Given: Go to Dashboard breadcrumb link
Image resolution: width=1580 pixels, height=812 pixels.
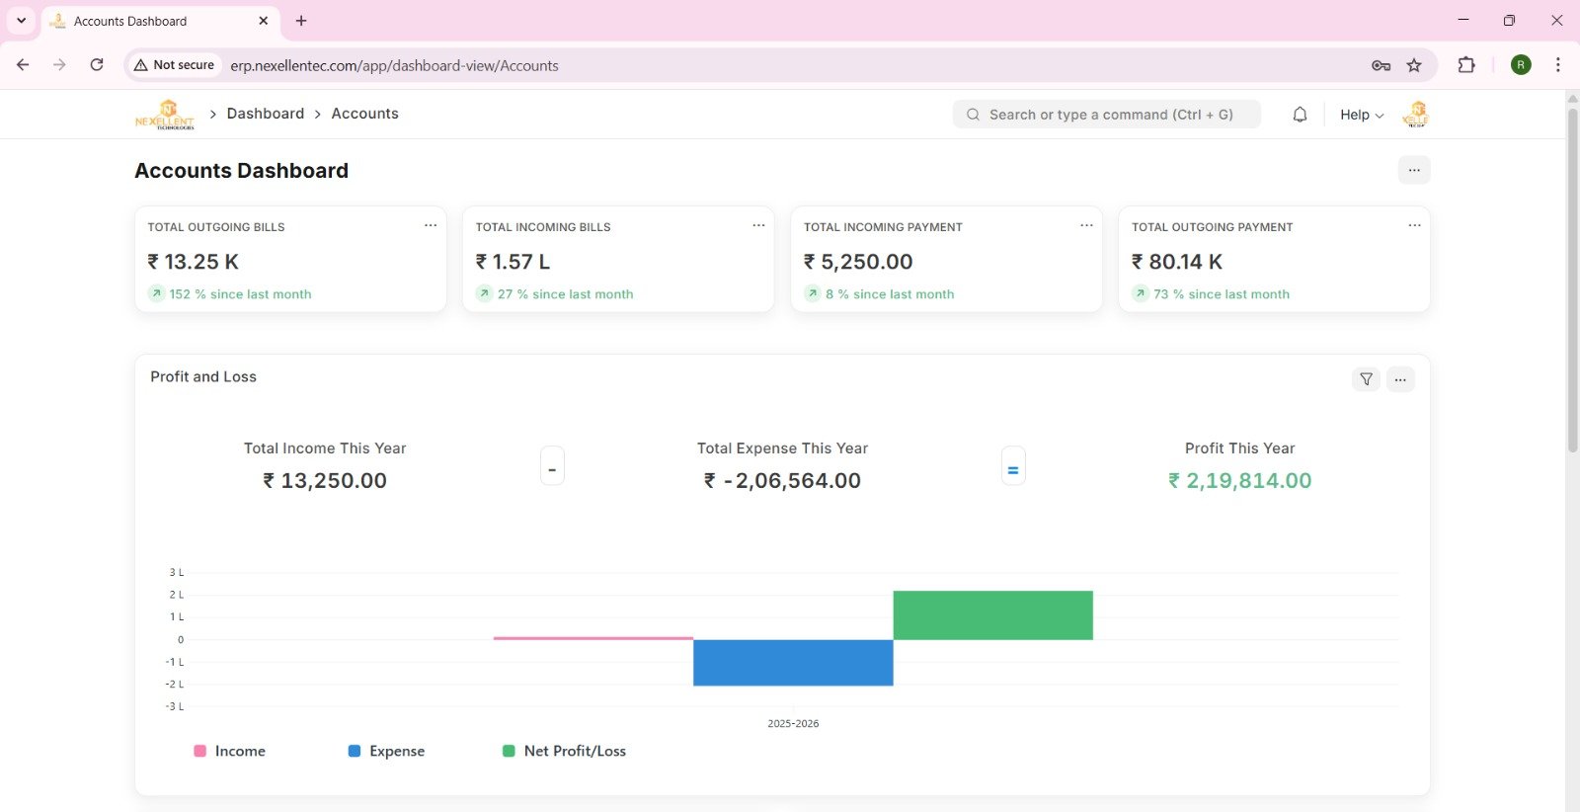Looking at the screenshot, I should pos(266,114).
